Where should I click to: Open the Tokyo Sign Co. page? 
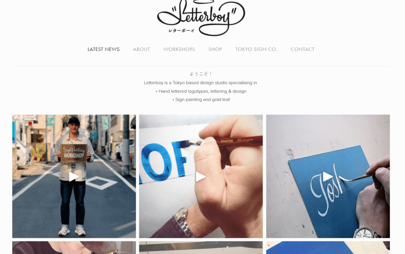(x=256, y=49)
